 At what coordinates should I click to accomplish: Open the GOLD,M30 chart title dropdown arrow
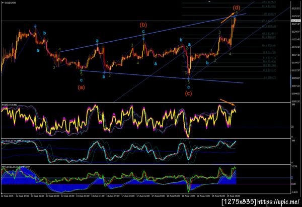[x=3, y=3]
